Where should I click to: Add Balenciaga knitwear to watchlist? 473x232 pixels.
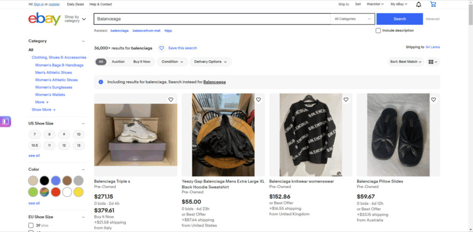coord(346,100)
